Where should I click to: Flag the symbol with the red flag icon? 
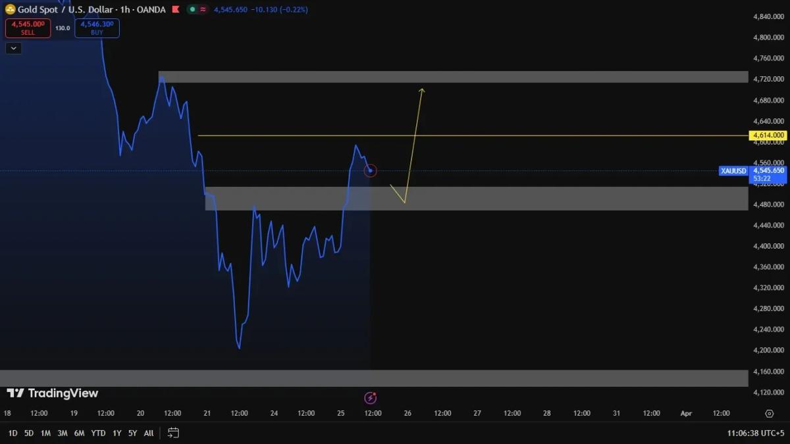click(174, 10)
